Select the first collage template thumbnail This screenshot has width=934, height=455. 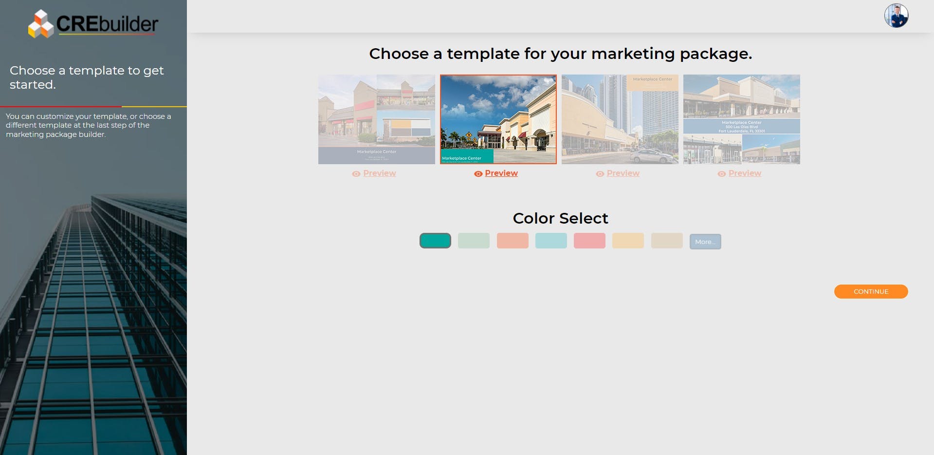pyautogui.click(x=376, y=119)
